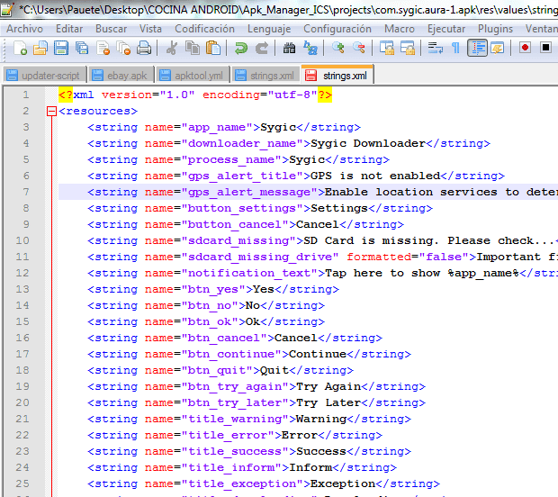Screen dimensions: 558x497
Task: Open the Replace dialog icon
Action: 310,48
